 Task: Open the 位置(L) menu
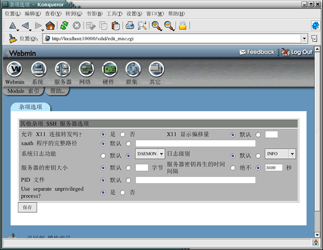[x=12, y=13]
